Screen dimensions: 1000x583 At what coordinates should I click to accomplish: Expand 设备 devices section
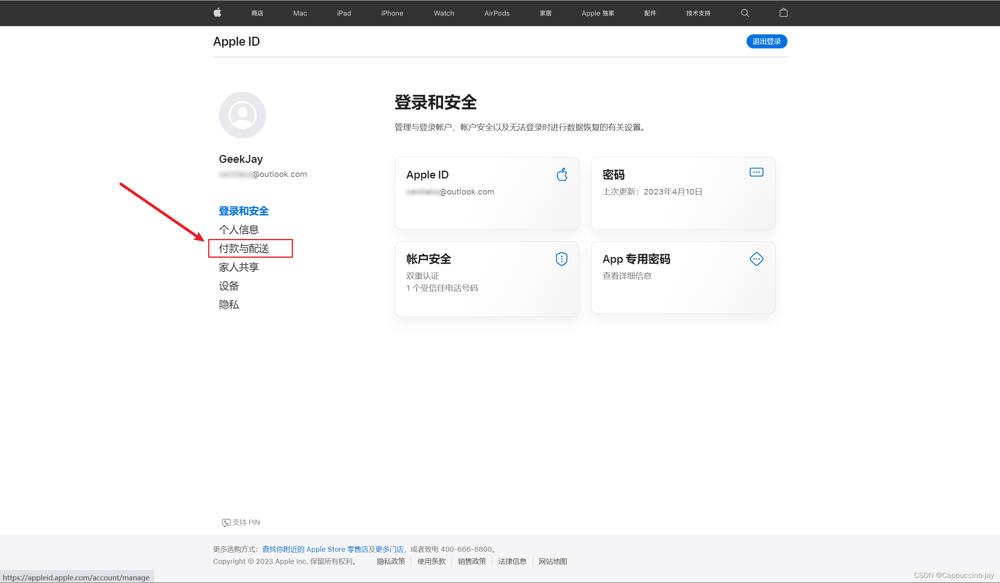point(230,285)
